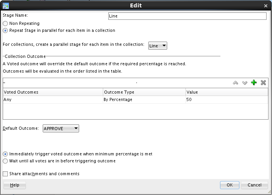
Task: Enable Share attachments and comments checkbox
Action: click(x=5, y=174)
